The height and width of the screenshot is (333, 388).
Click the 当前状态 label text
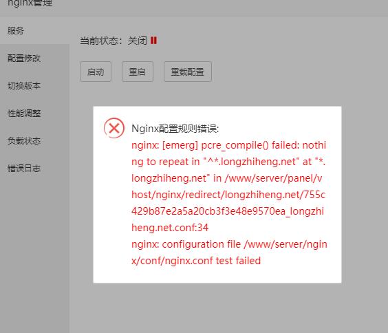click(x=101, y=41)
